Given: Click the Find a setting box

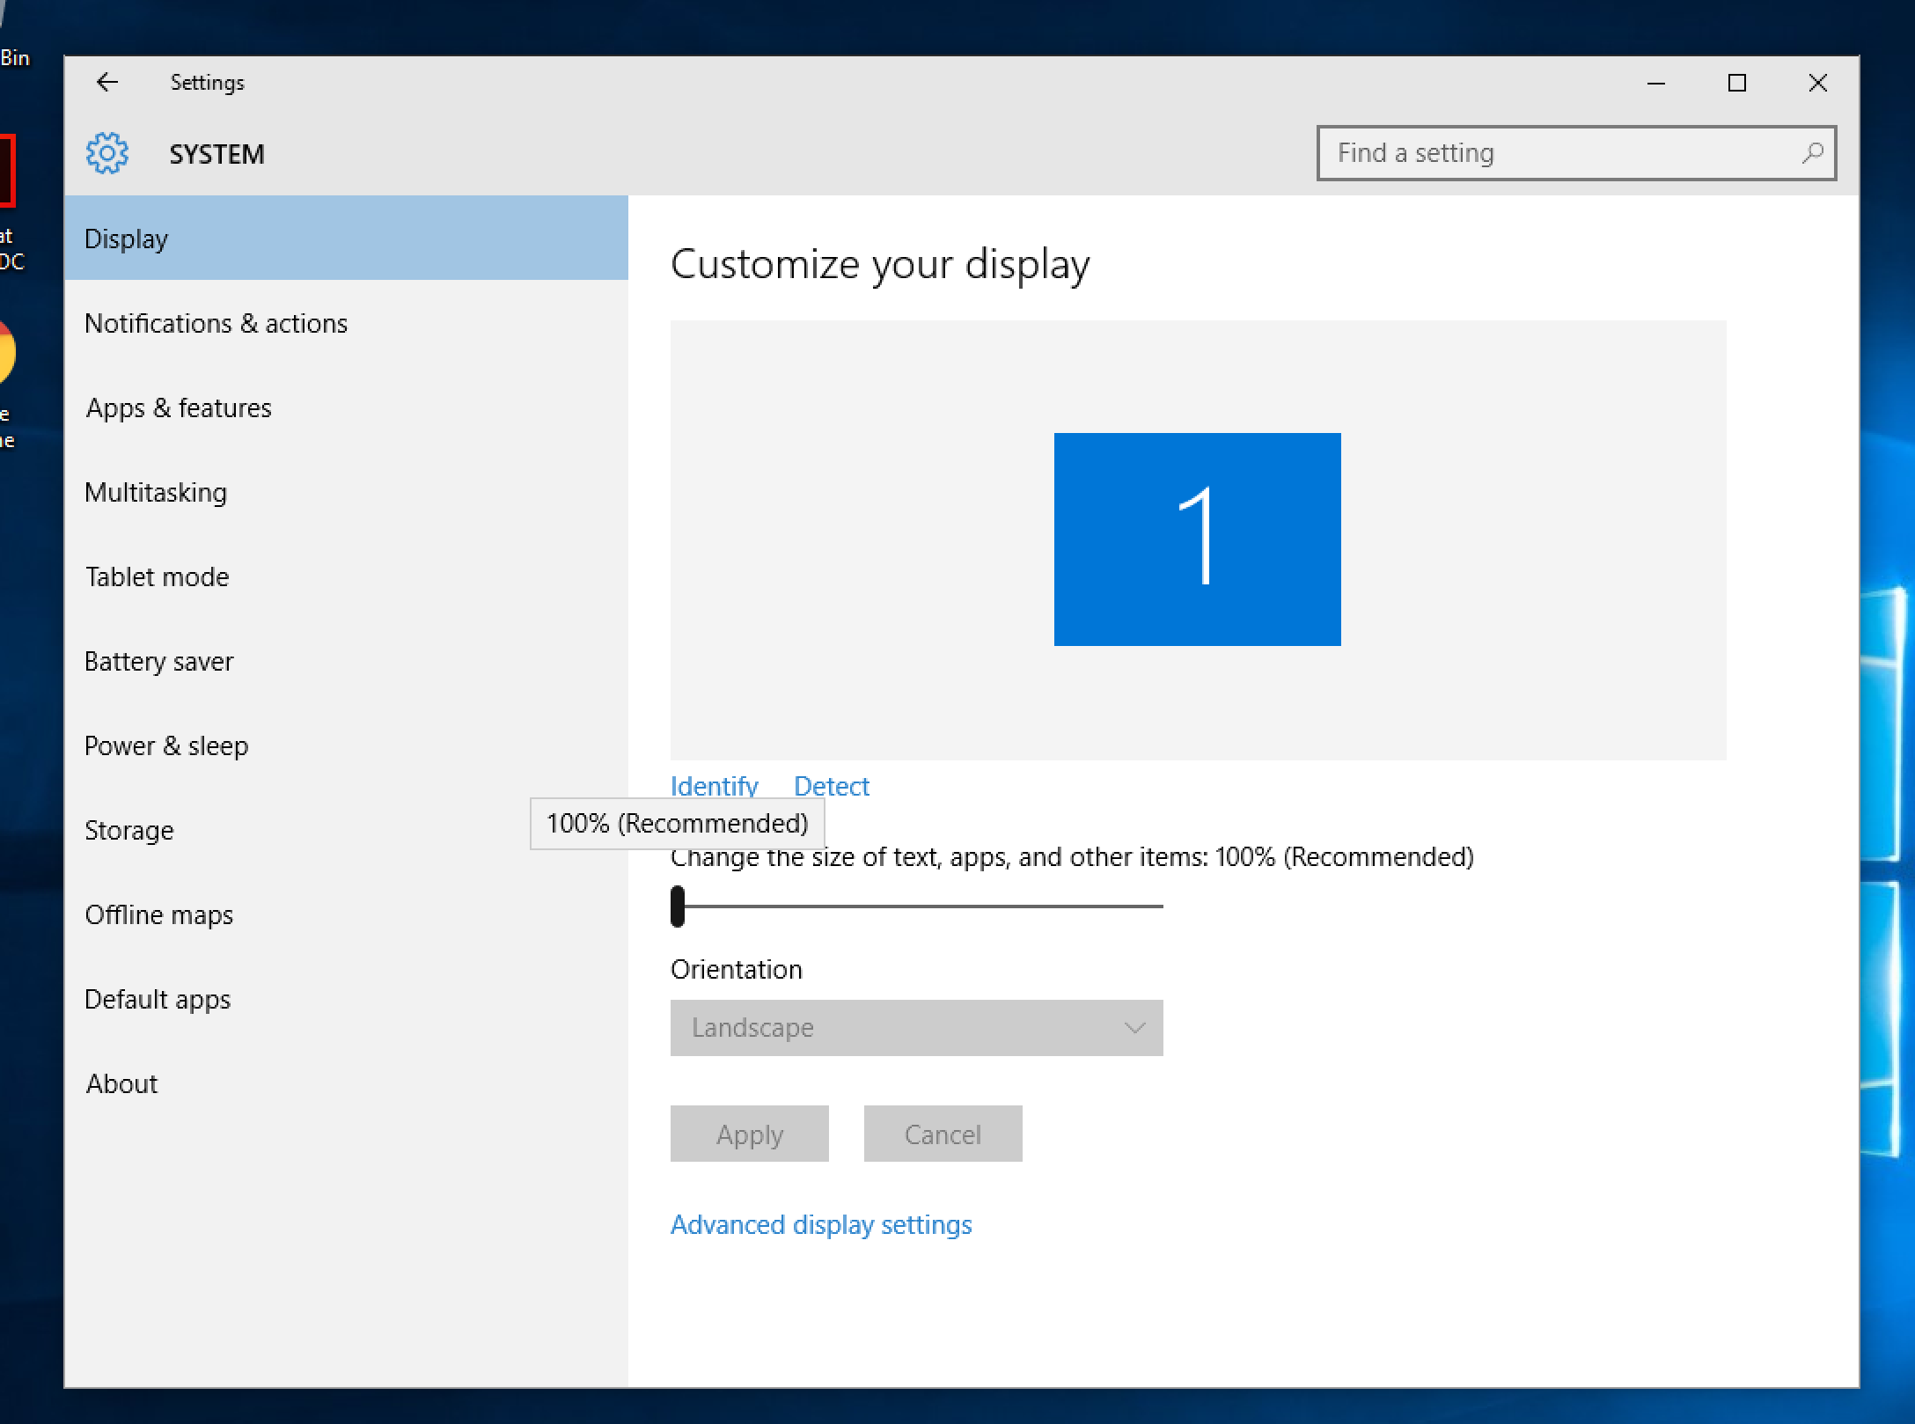Looking at the screenshot, I should tap(1558, 153).
